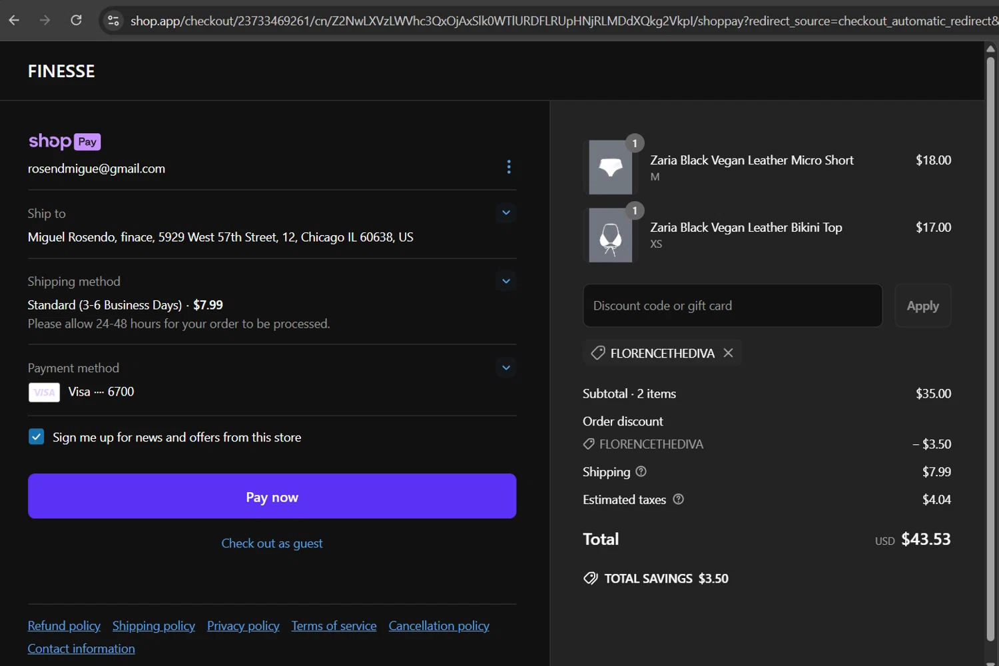Click the Visa ···· 6700 text

coord(101,392)
